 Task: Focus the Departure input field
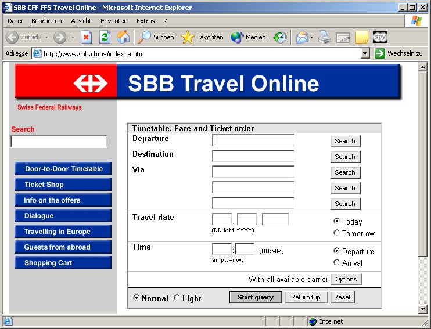click(x=253, y=140)
